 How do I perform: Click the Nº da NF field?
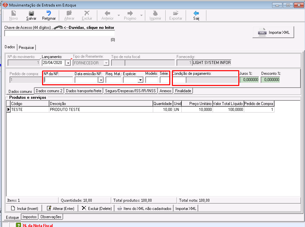59,80
